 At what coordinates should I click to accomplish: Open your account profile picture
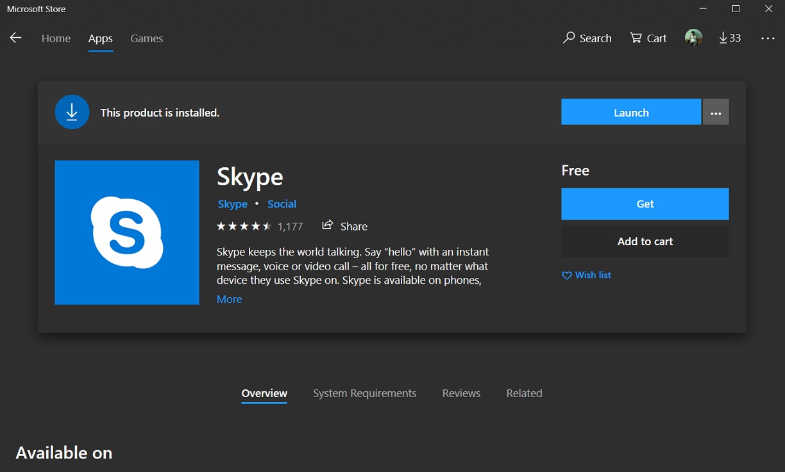(x=693, y=38)
